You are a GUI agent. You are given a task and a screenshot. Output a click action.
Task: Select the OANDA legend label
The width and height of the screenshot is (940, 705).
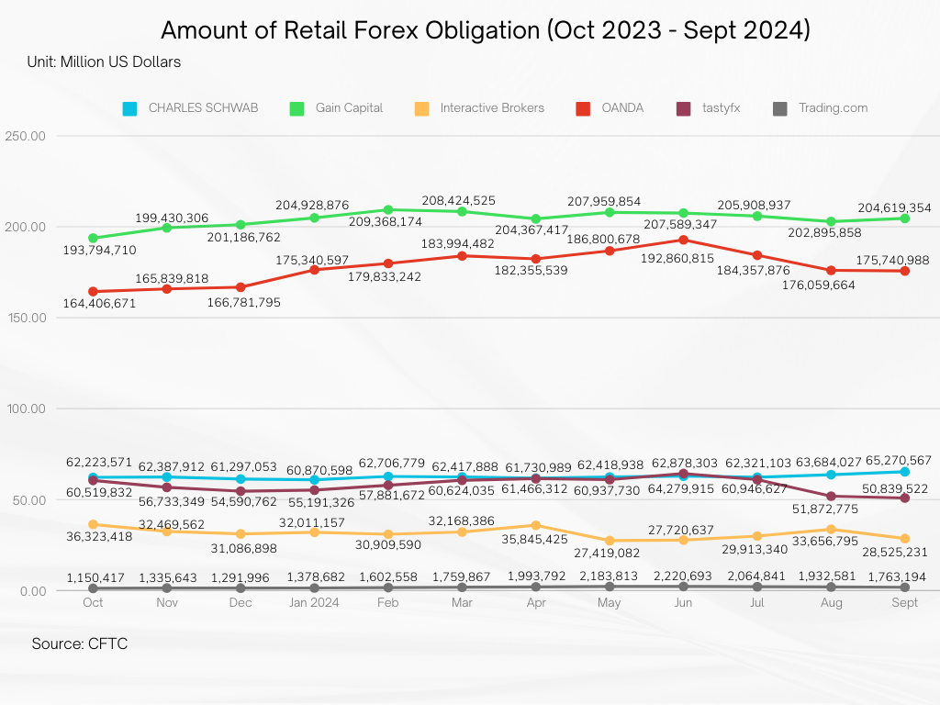pyautogui.click(x=623, y=108)
